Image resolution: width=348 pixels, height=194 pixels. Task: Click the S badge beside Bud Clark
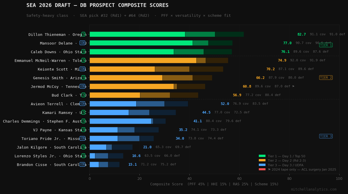pyautogui.click(x=83, y=95)
